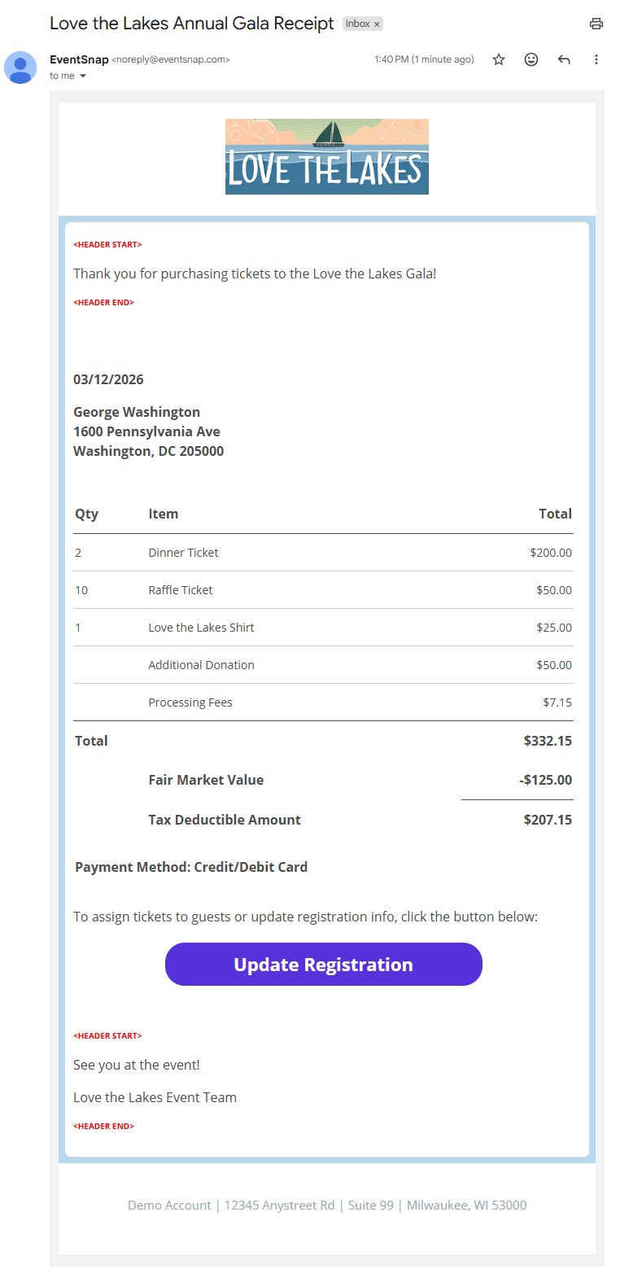620x1278 pixels.
Task: Expand the "to me" recipient details arrow
Action: pos(83,76)
